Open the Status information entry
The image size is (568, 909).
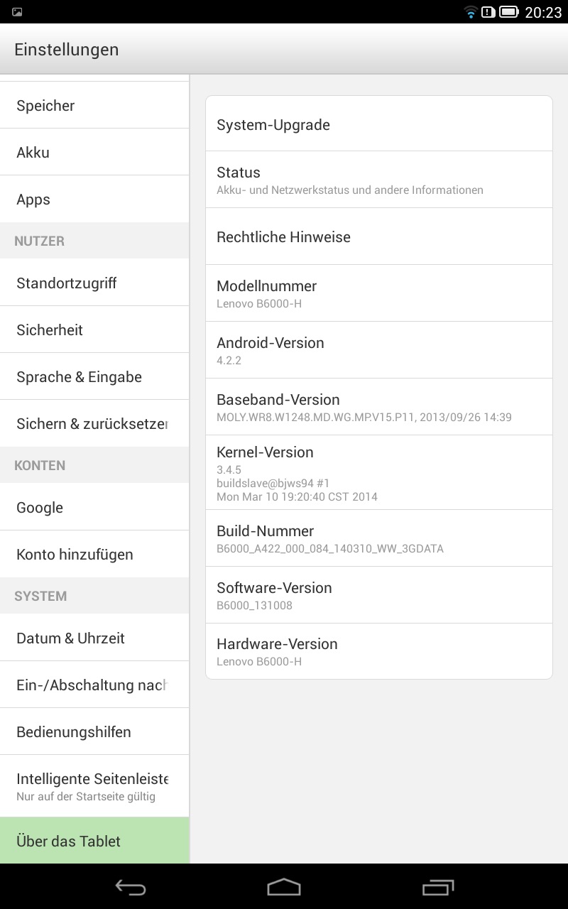(379, 180)
